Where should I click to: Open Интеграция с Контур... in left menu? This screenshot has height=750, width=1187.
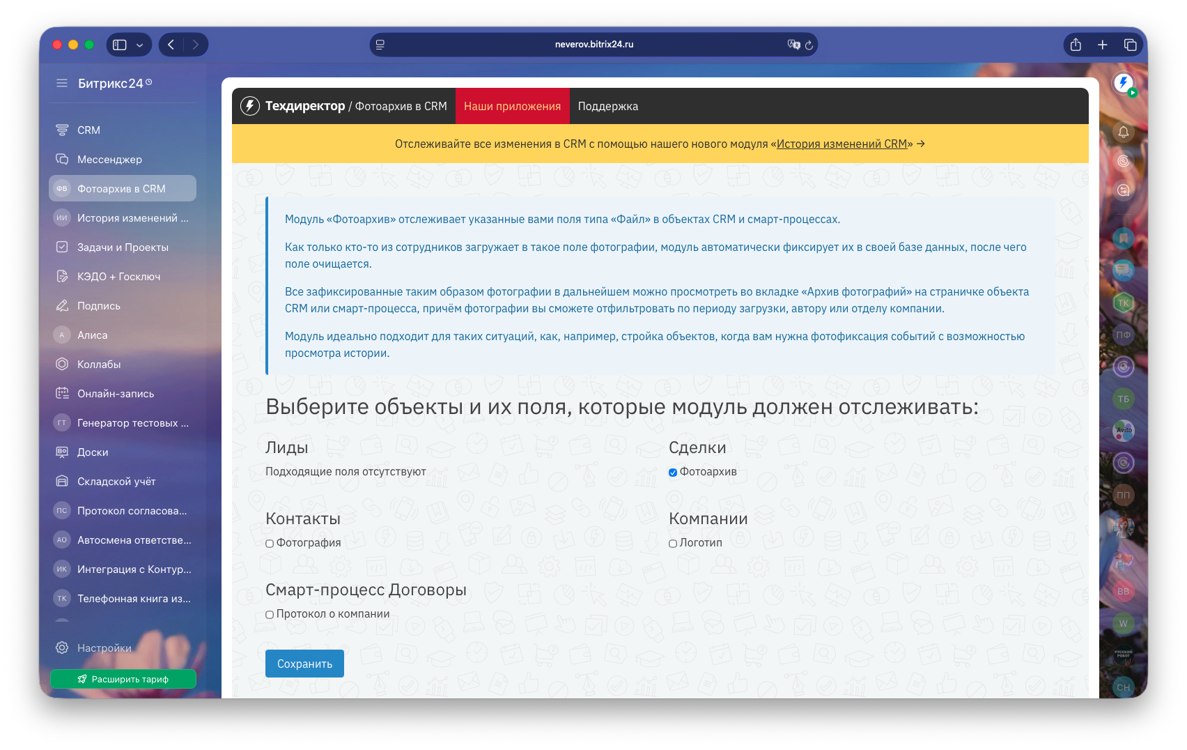pos(123,569)
